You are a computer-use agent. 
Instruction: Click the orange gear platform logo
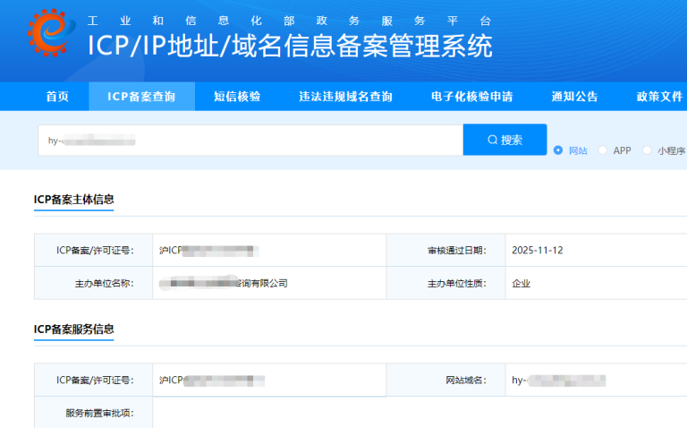point(47,34)
